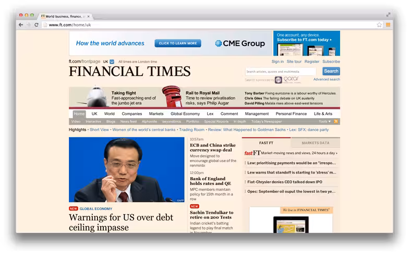The image size is (409, 255).
Task: Click the lead story photo thumbnail
Action: tap(126, 169)
